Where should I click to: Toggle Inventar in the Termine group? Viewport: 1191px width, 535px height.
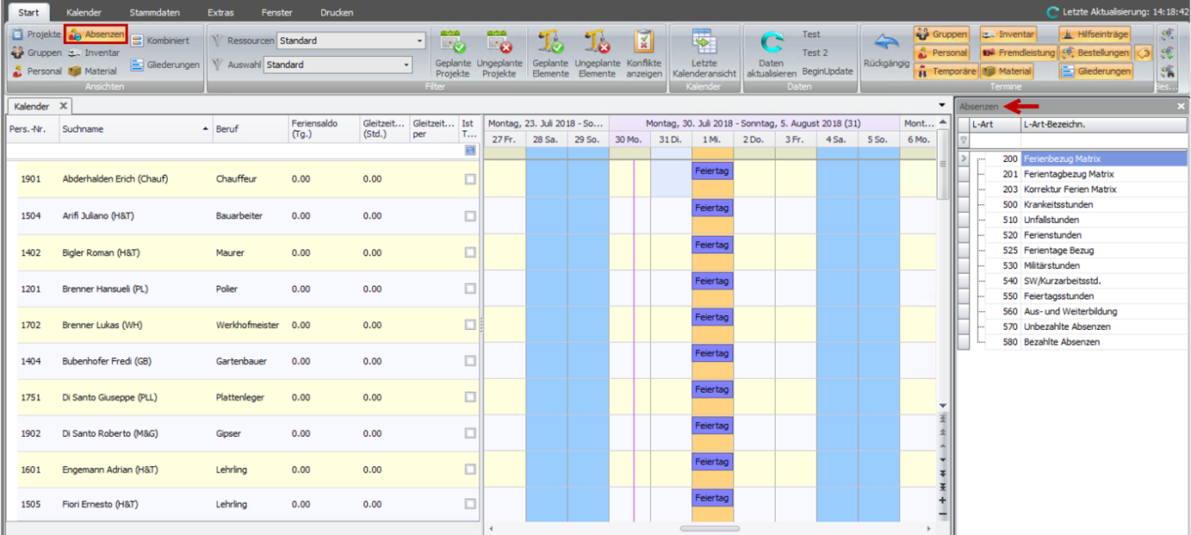coord(1008,34)
